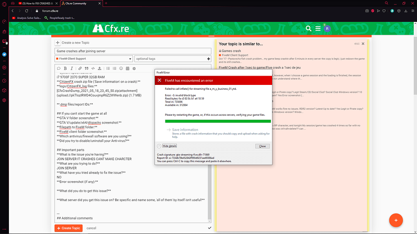Open the Opera ad blocker shield icon
The image size is (417, 234).
click(x=373, y=11)
